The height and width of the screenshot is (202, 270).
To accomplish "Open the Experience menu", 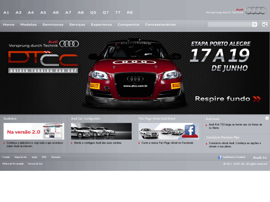I will [102, 24].
